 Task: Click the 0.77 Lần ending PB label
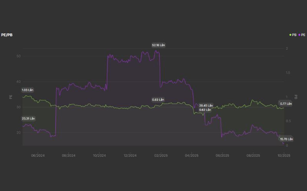(286, 104)
